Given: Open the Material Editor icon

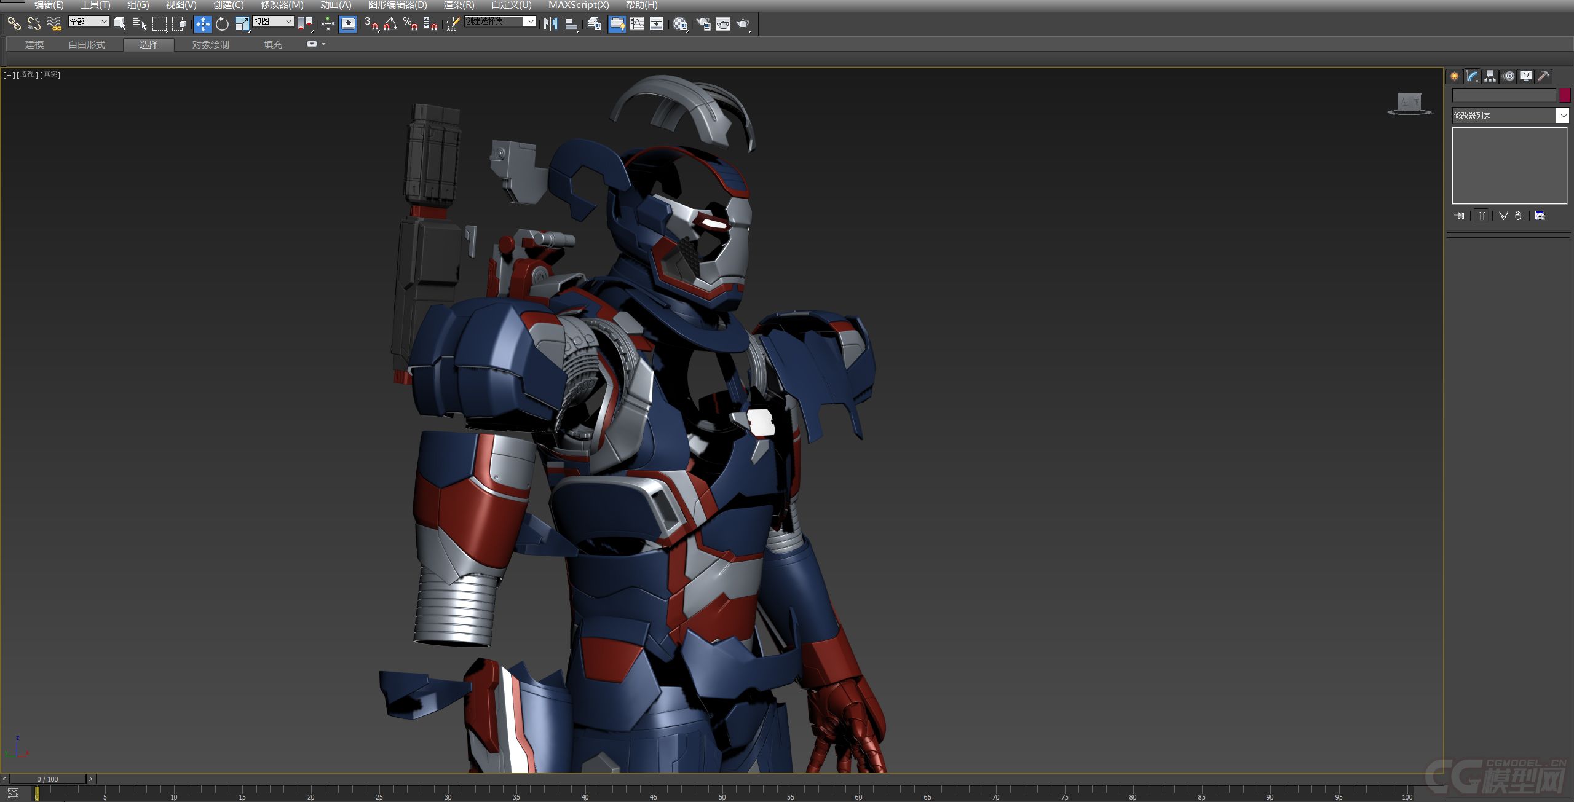Looking at the screenshot, I should click(x=680, y=24).
